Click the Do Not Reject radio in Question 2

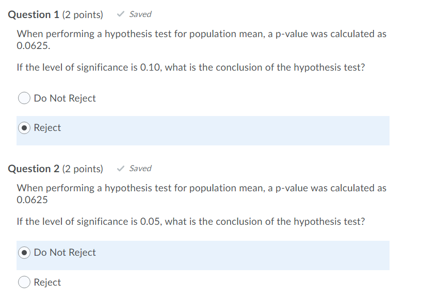click(x=24, y=253)
